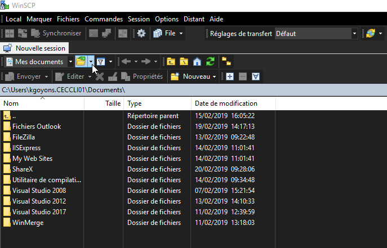The height and width of the screenshot is (248, 387).
Task: Go to the home directory icon
Action: [197, 61]
